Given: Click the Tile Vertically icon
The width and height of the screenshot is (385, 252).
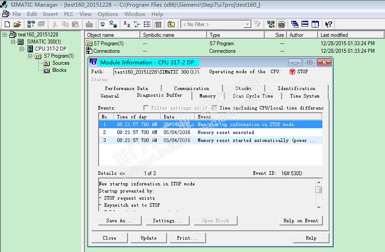Looking at the screenshot, I should click(315, 24).
